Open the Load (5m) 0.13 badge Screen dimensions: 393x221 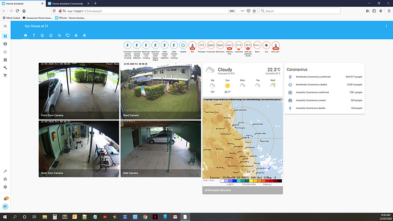point(239,46)
